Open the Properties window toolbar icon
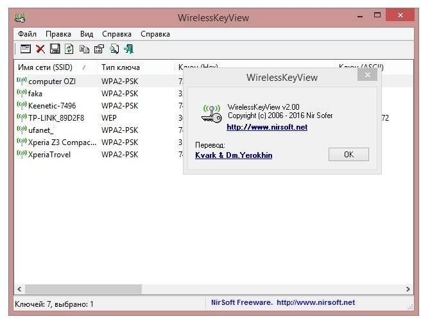Image resolution: width=430 pixels, height=328 pixels. coord(26,49)
